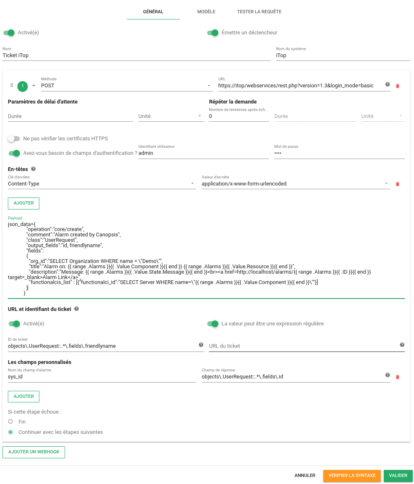This screenshot has width=414, height=484.
Task: Click AJOUTER UN WEBHOOK button
Action: [x=34, y=452]
